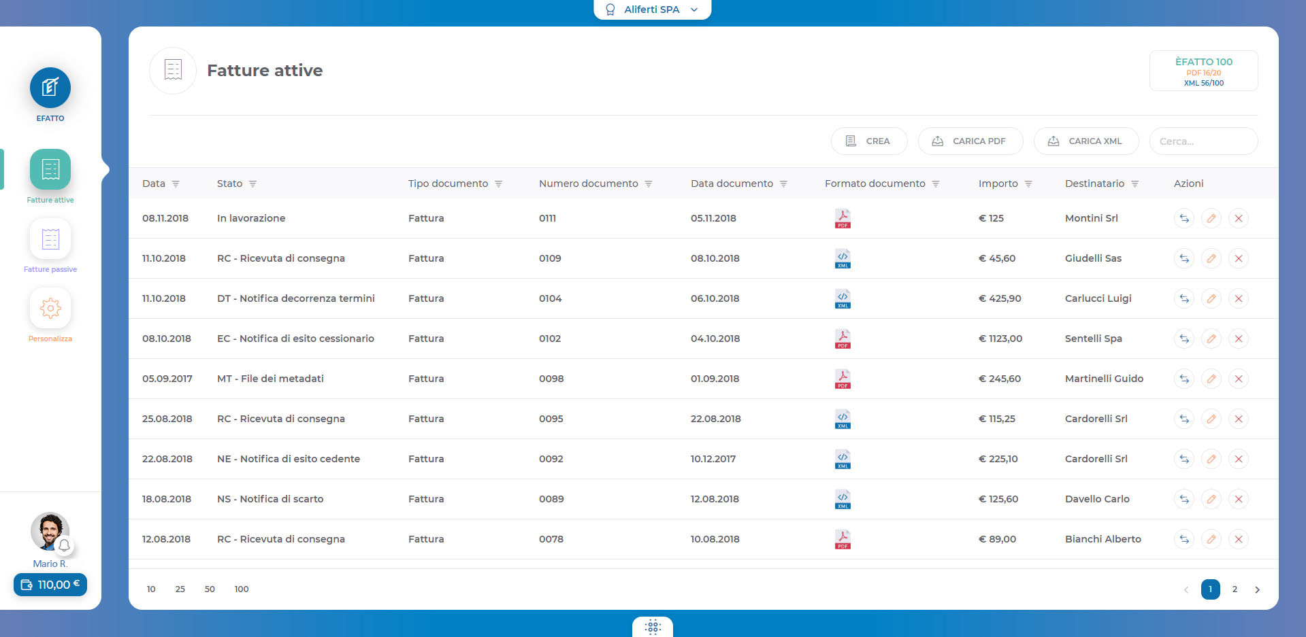Delete the Martinelli Guido invoice
The height and width of the screenshot is (637, 1306).
pos(1239,379)
